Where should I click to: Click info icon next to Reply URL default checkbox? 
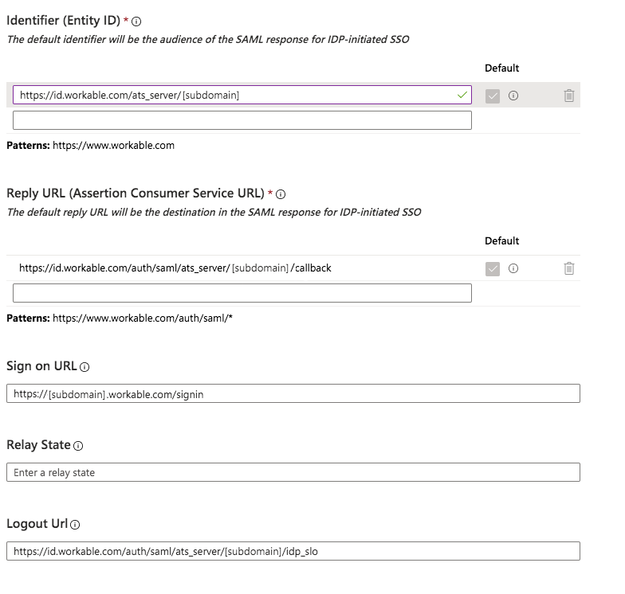click(x=513, y=268)
